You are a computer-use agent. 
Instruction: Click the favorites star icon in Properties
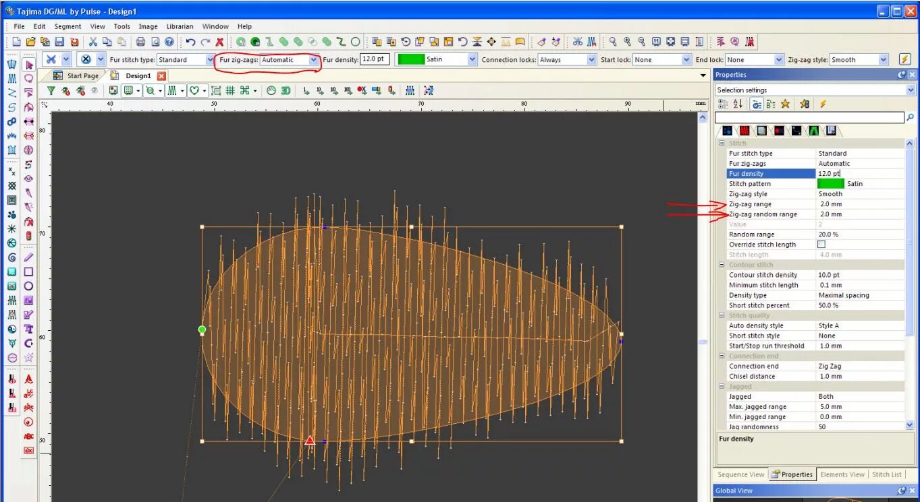coord(785,104)
